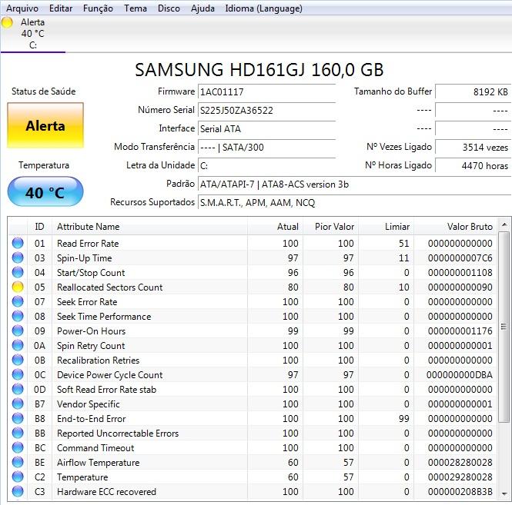Open the Arquivo menu
This screenshot has height=505, width=512.
pos(22,8)
